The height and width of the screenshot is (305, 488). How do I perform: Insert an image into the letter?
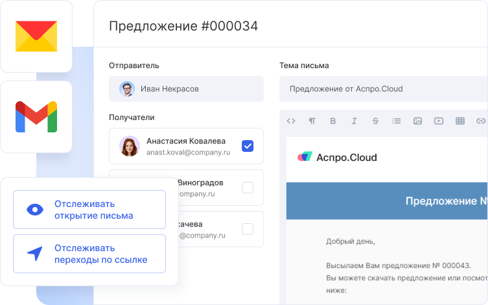(x=418, y=121)
